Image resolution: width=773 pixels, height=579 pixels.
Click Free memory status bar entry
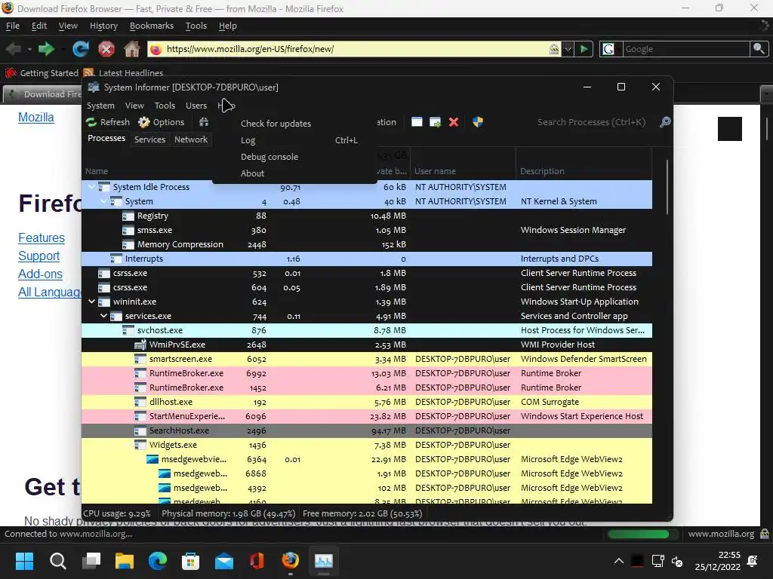[362, 513]
